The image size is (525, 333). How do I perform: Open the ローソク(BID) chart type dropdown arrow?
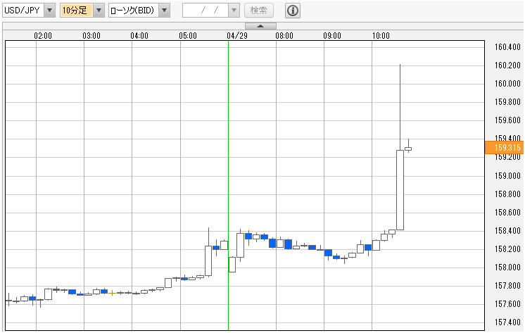[x=164, y=11]
